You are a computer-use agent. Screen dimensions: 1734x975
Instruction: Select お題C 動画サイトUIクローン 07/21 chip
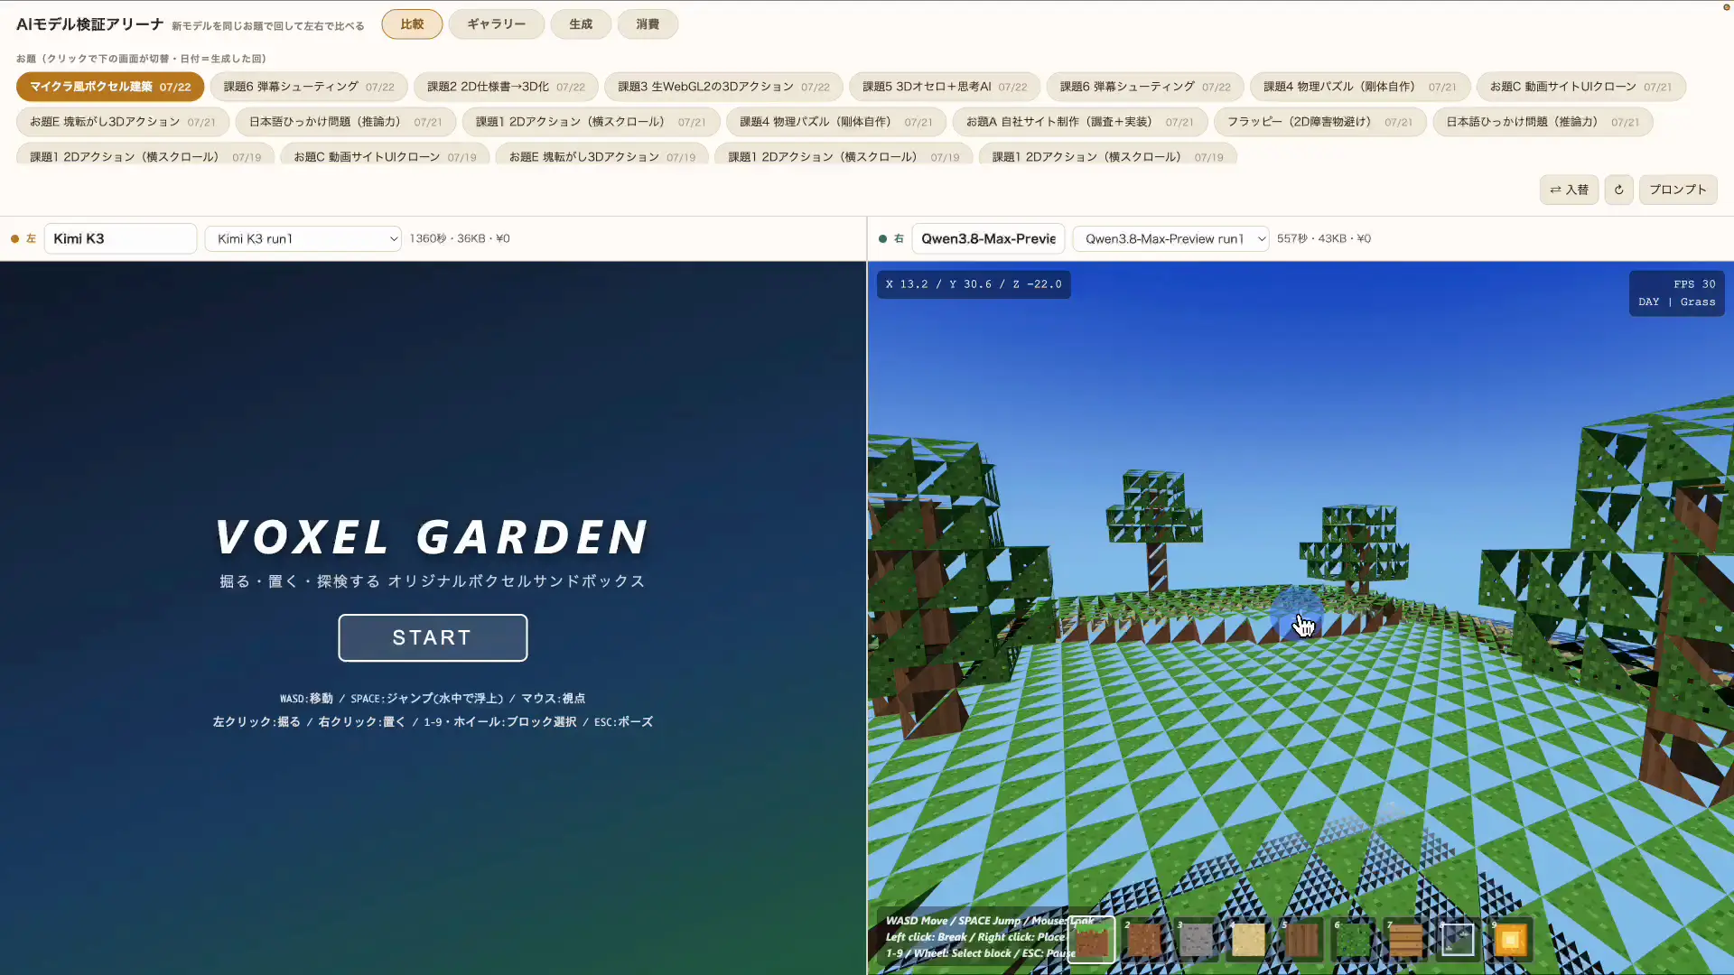pyautogui.click(x=1580, y=87)
